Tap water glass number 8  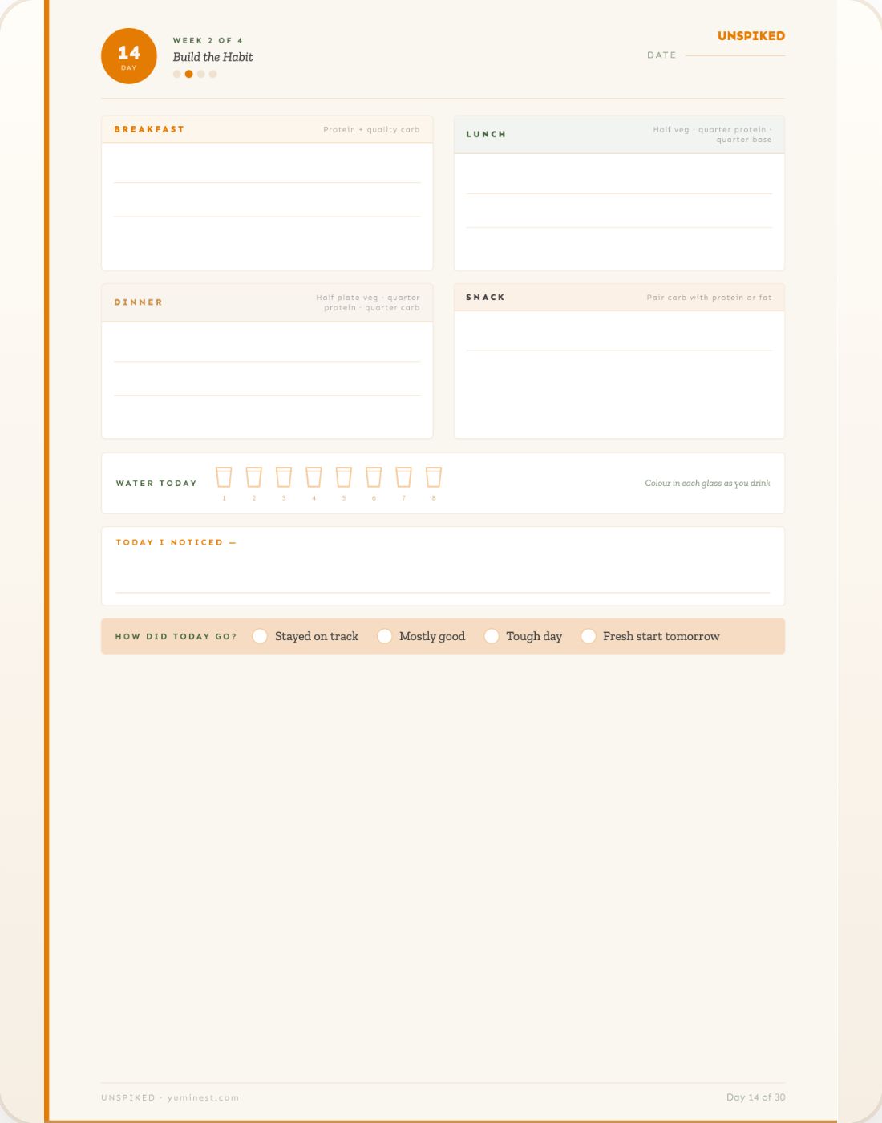point(434,477)
